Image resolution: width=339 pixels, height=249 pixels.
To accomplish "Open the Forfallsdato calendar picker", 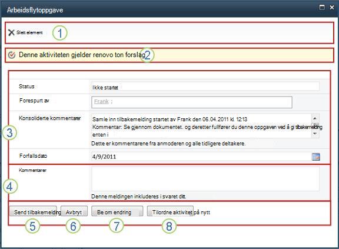I will click(x=316, y=157).
